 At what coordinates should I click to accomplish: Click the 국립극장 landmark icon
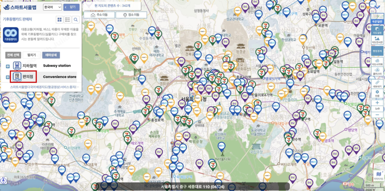click(257, 147)
